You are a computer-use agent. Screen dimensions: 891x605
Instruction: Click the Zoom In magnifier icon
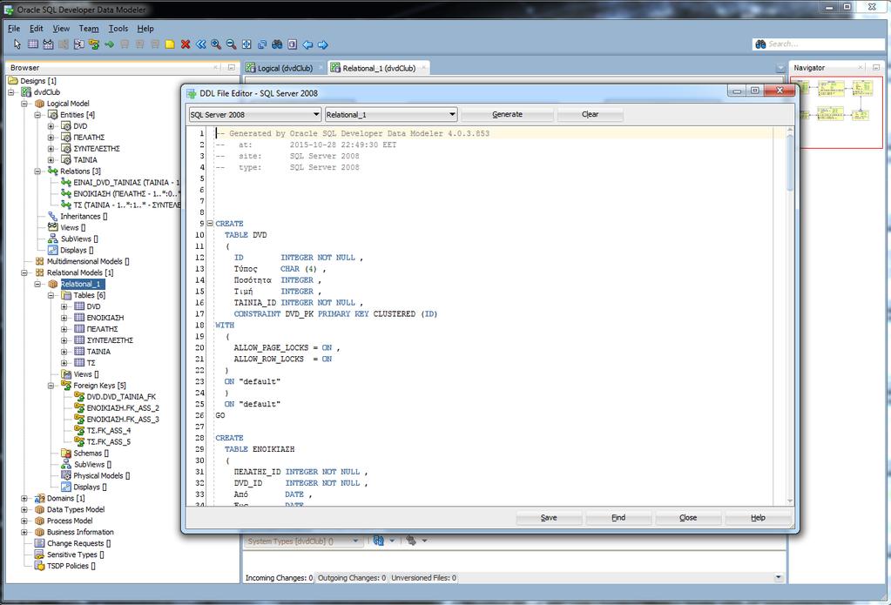(x=216, y=44)
